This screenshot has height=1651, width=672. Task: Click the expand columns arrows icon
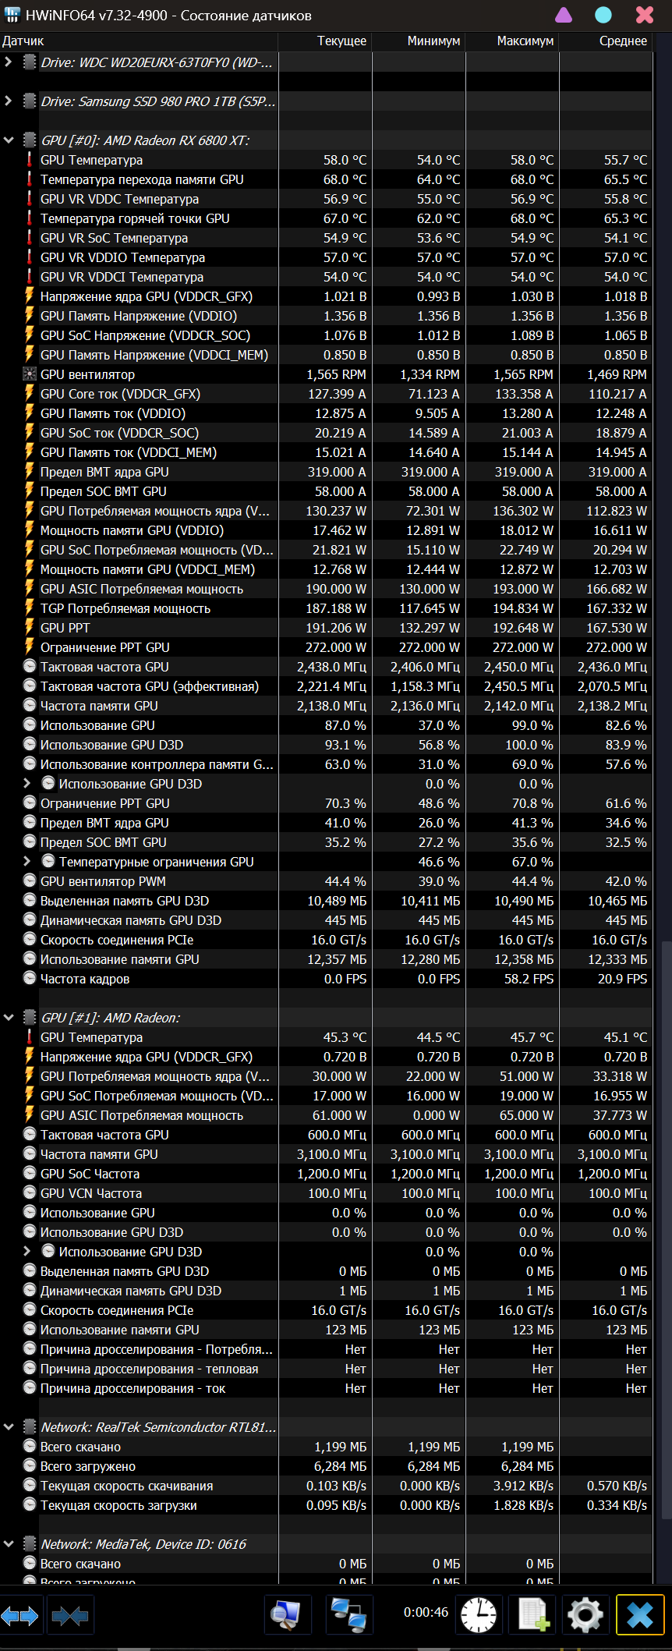[20, 1617]
